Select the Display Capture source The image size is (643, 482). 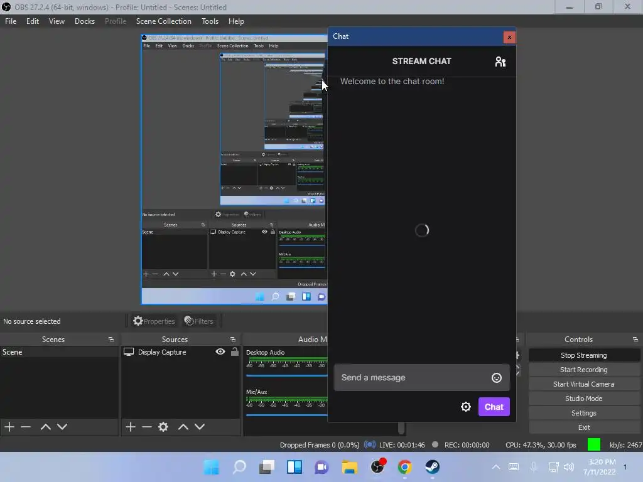[x=162, y=352]
